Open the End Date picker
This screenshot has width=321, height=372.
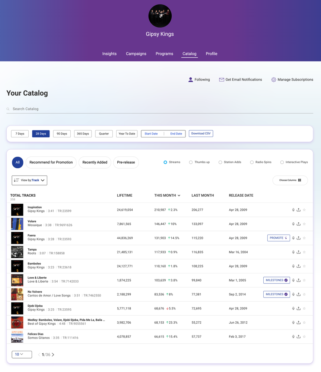click(176, 134)
